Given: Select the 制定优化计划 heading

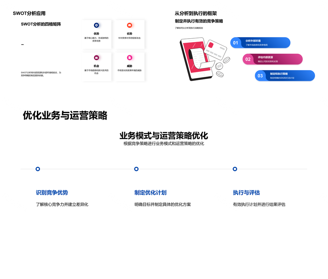Looking at the screenshot, I should (x=150, y=192).
